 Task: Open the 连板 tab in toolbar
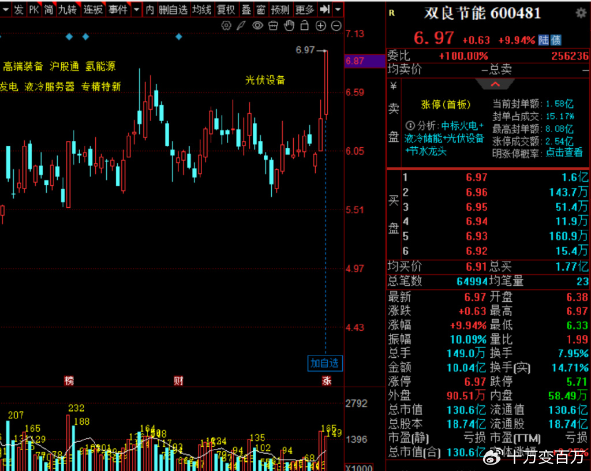click(92, 9)
